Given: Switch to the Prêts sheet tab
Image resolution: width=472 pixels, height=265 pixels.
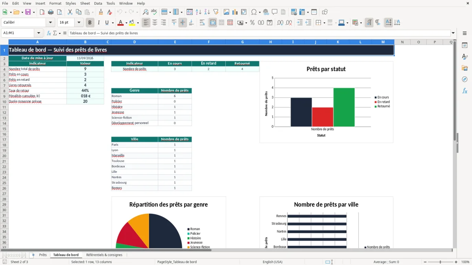Looking at the screenshot, I should [x=43, y=255].
